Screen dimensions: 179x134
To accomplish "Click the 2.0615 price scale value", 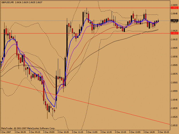I will pos(174,39).
